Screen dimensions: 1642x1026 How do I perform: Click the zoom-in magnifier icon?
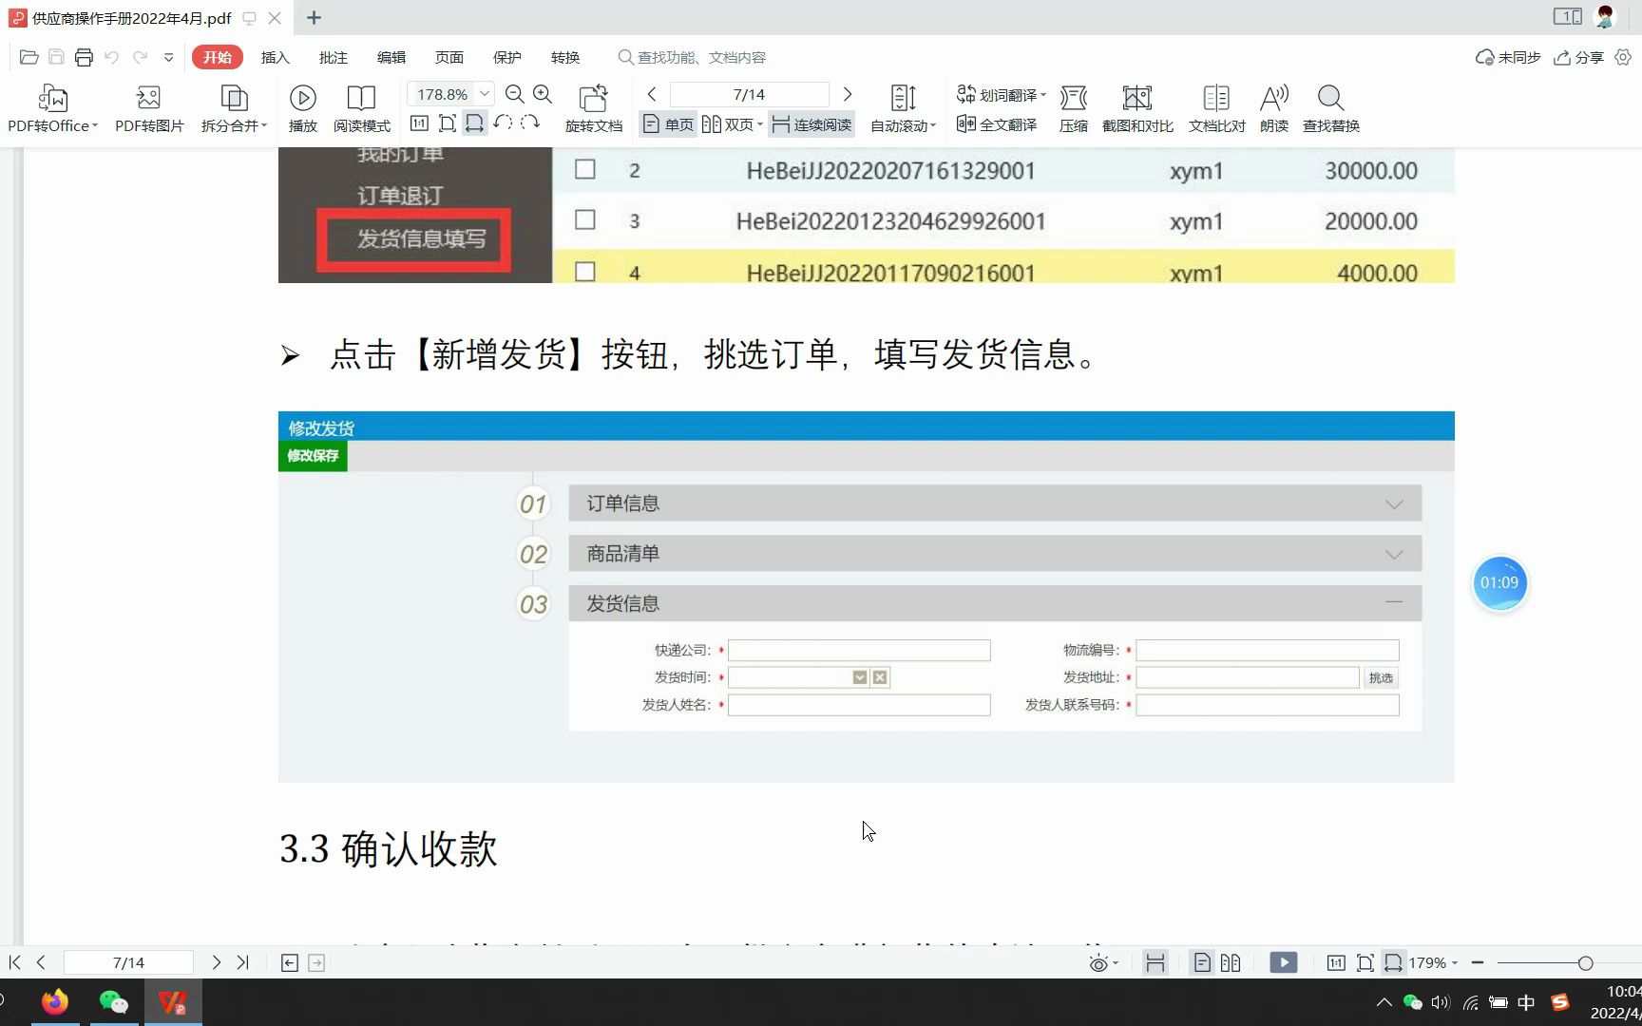pos(543,94)
